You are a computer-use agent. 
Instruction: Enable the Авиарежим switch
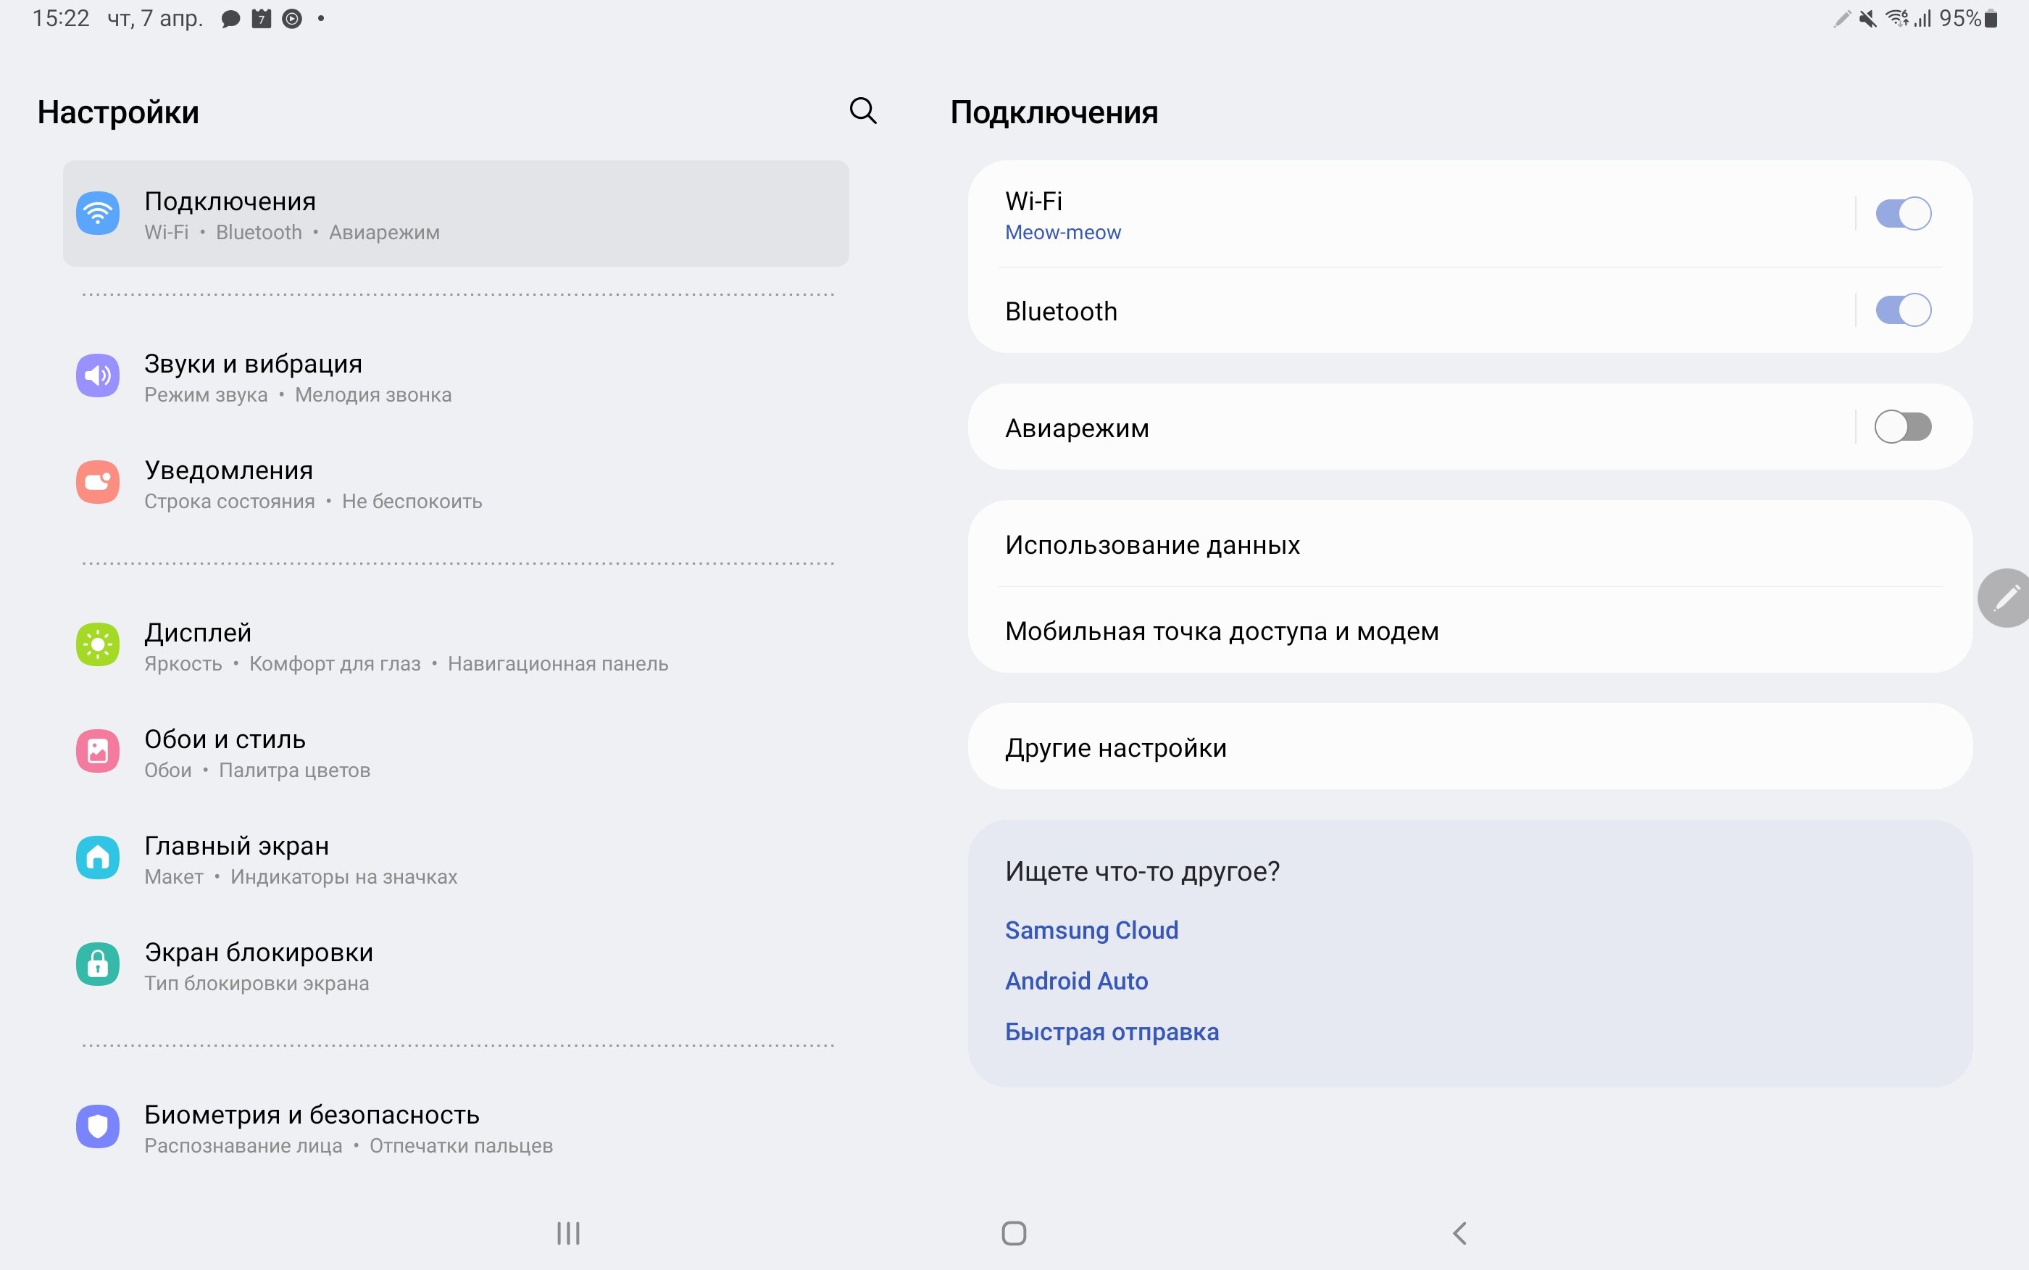[x=1903, y=427]
